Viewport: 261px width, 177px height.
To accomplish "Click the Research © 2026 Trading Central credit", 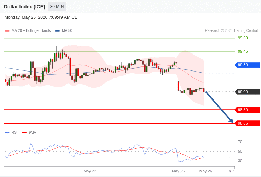I will coord(231,31).
